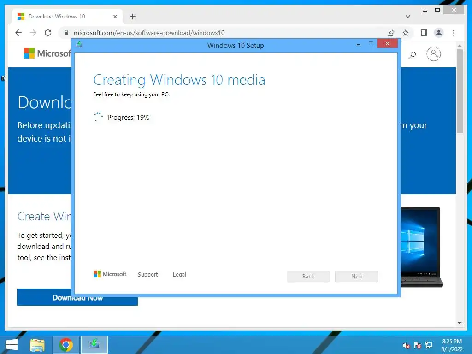The height and width of the screenshot is (354, 472).
Task: Click the Windows 10 laptop image
Action: click(421, 247)
